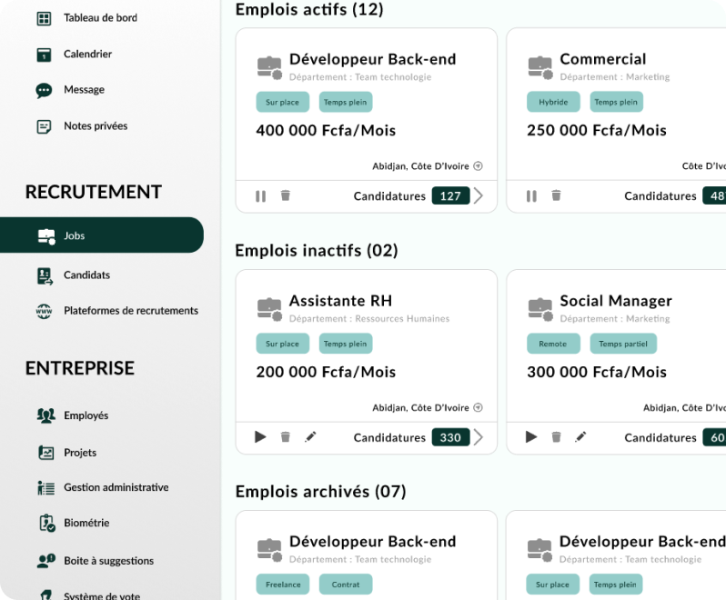Open Gestion administrative
This screenshot has height=600, width=726.
click(116, 487)
